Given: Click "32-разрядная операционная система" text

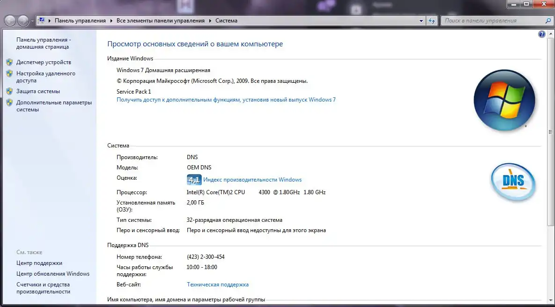Looking at the screenshot, I should [234, 220].
